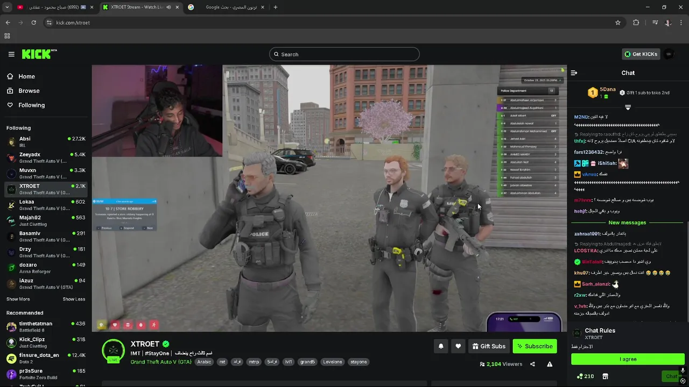Image resolution: width=689 pixels, height=387 pixels.
Task: Open the tab search dropdown
Action: pyautogui.click(x=7, y=8)
